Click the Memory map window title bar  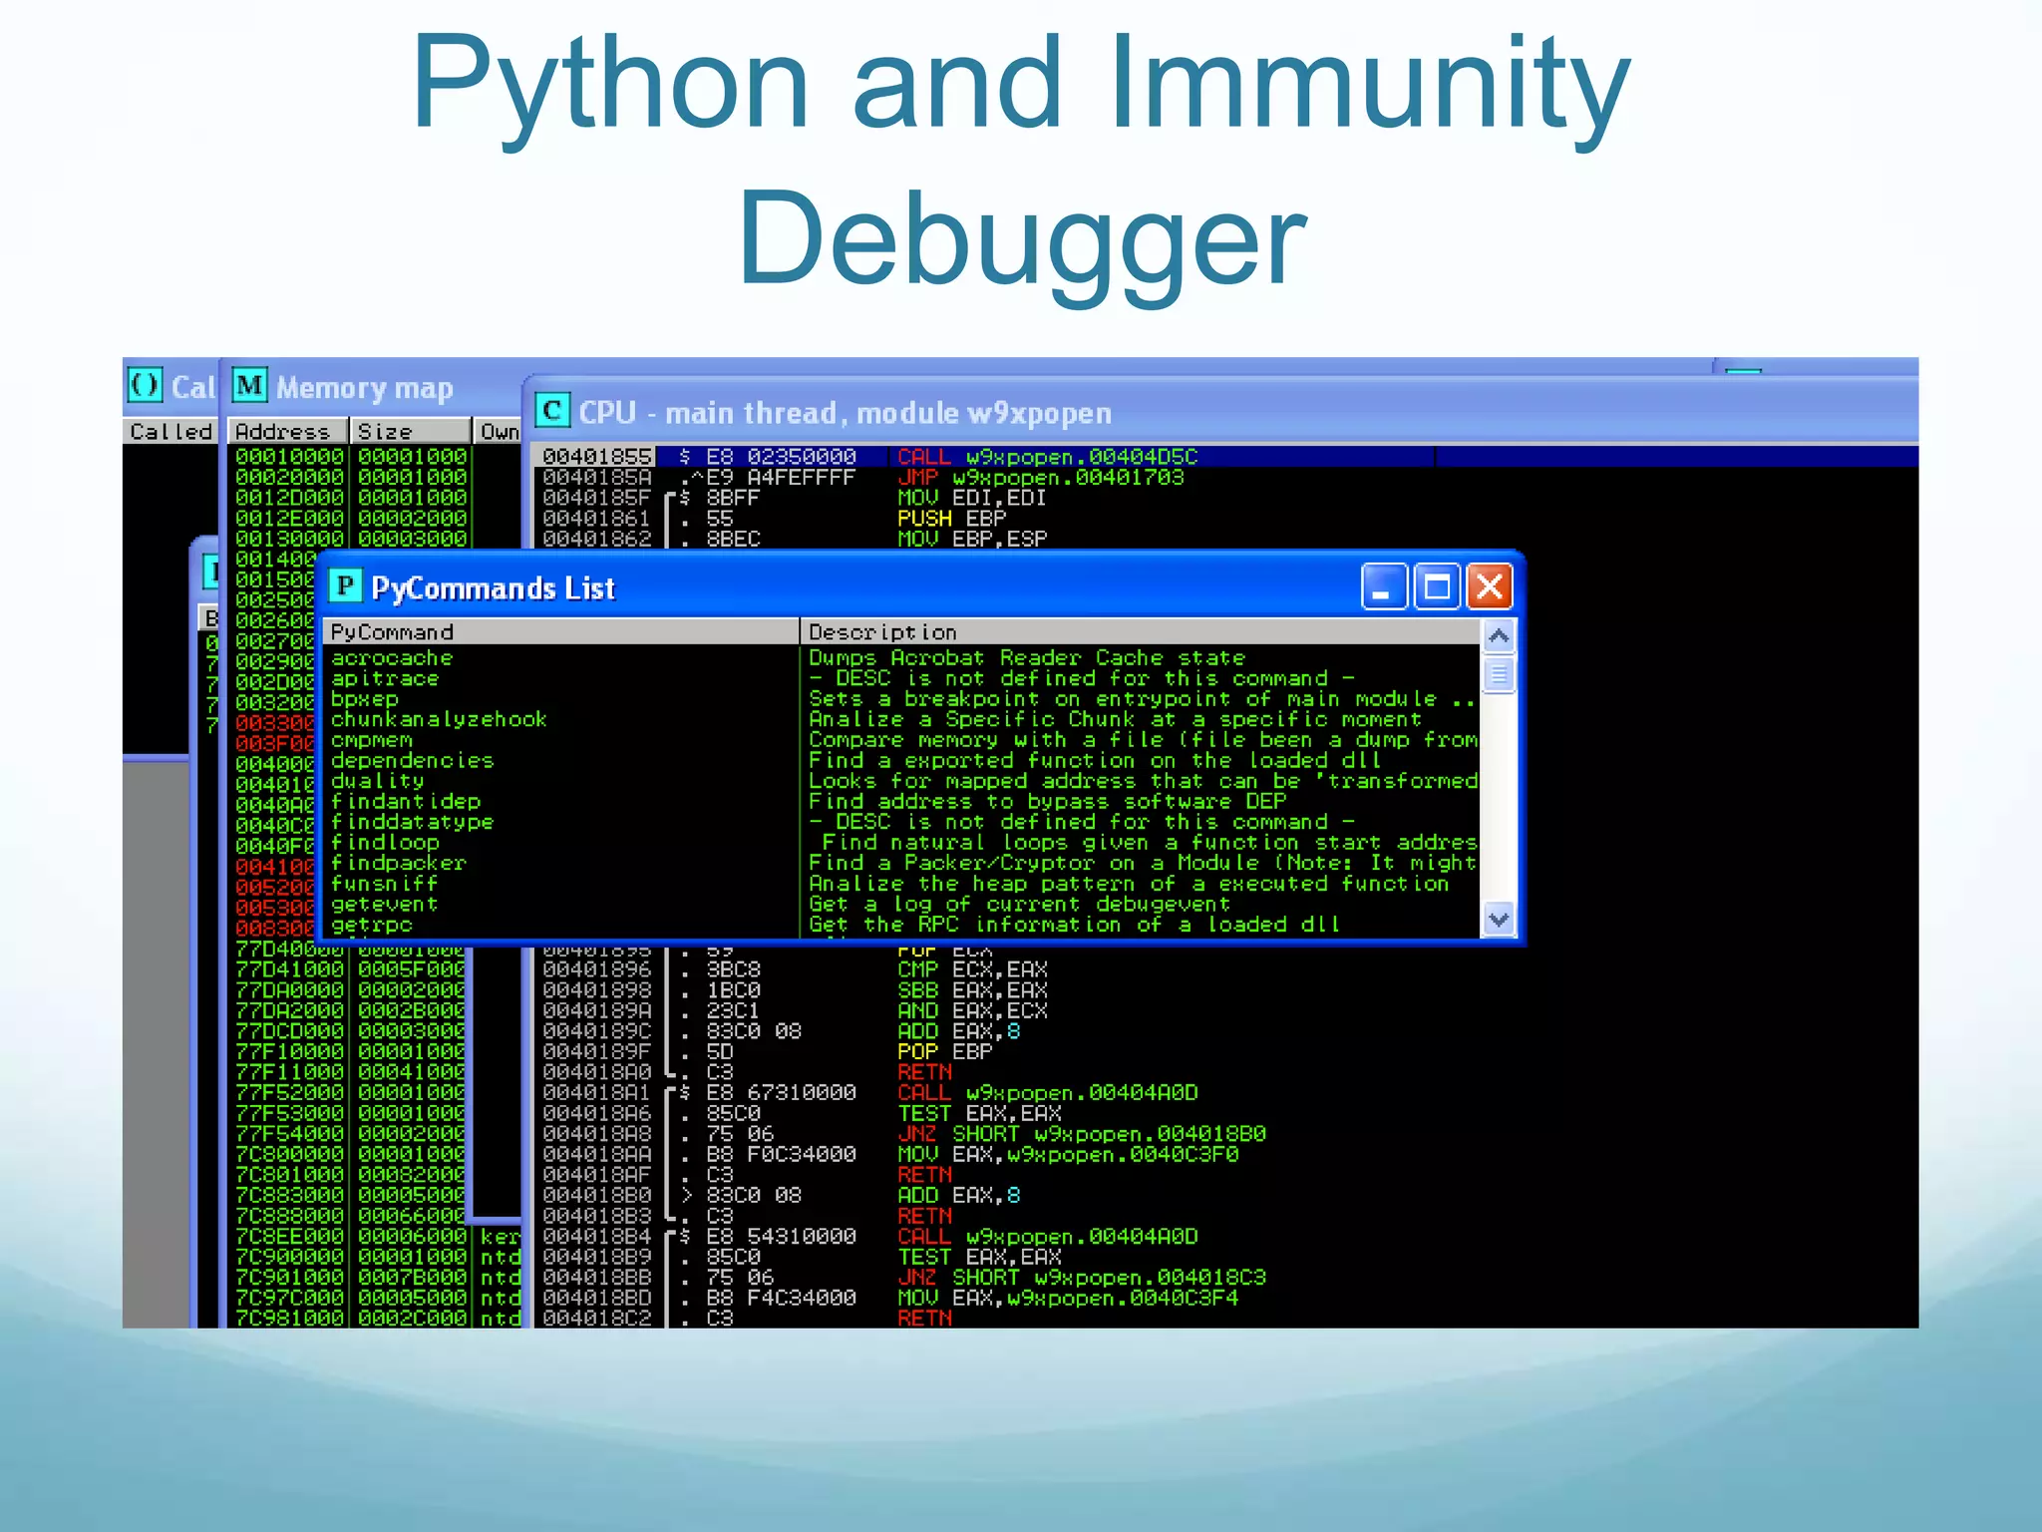click(x=371, y=387)
